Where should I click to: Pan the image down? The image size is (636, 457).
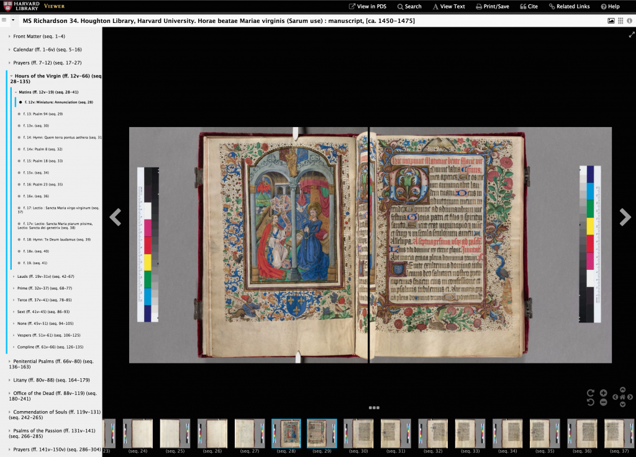click(622, 404)
